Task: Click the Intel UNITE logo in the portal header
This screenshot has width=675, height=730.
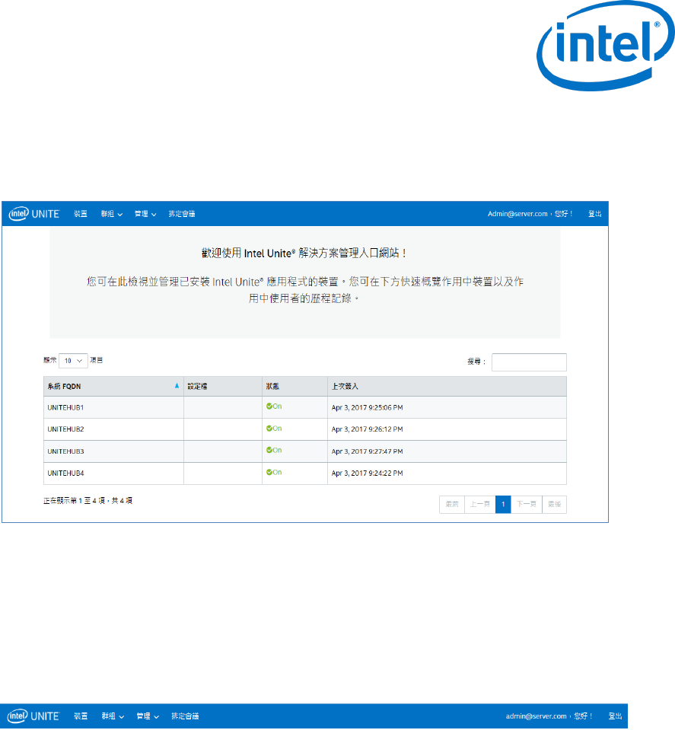Action: 34,214
